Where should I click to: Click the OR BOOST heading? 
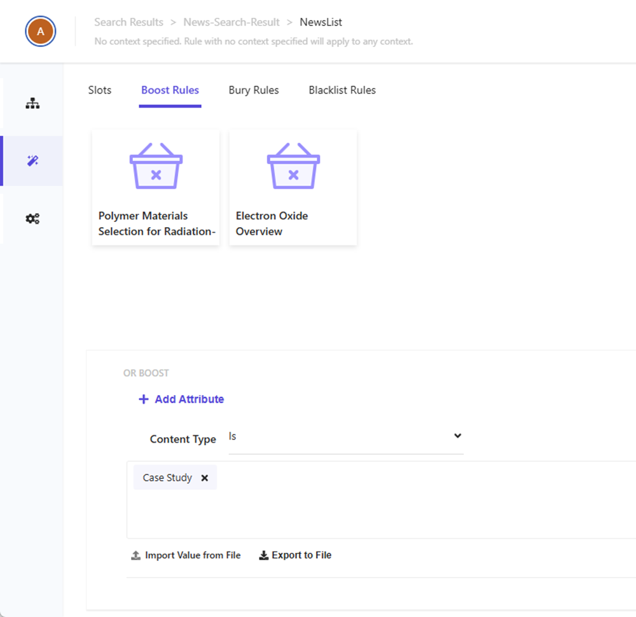click(146, 373)
